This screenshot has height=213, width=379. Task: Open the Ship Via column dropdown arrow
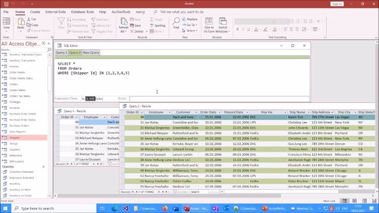click(x=285, y=112)
